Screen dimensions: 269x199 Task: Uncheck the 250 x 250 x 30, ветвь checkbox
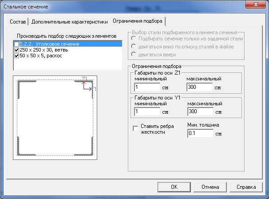tap(17, 50)
